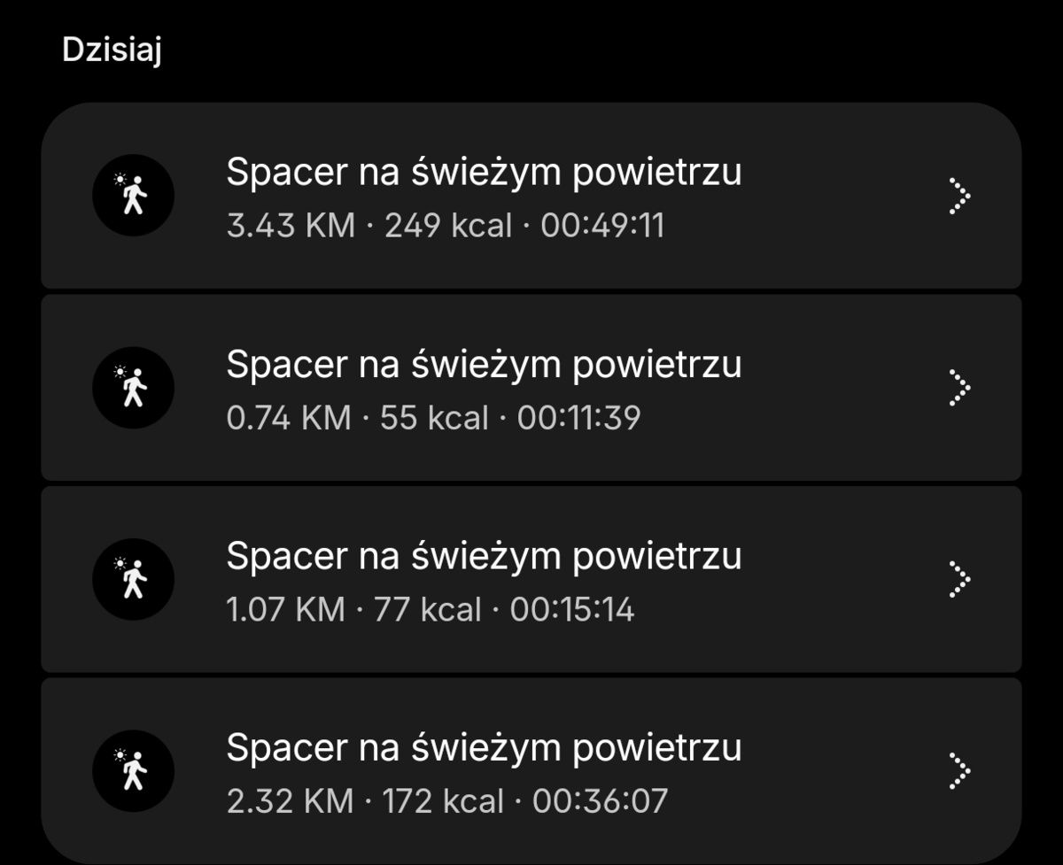Open the 0.74 KM walk details via its chevron
Image resolution: width=1063 pixels, height=865 pixels.
958,388
